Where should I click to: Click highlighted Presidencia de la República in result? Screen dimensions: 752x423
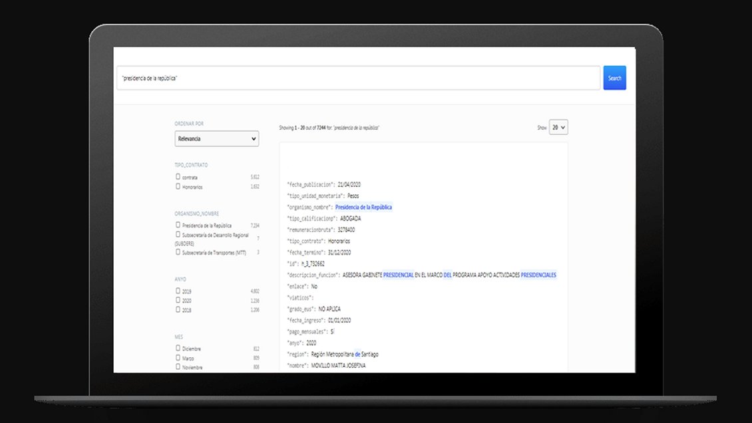(363, 207)
